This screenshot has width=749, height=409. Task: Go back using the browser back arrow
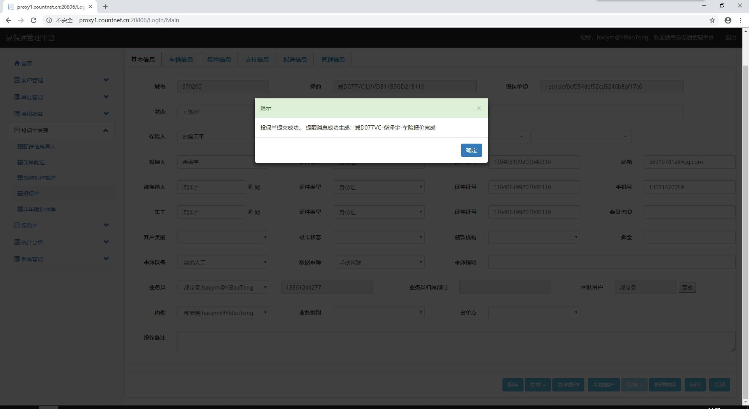point(9,20)
